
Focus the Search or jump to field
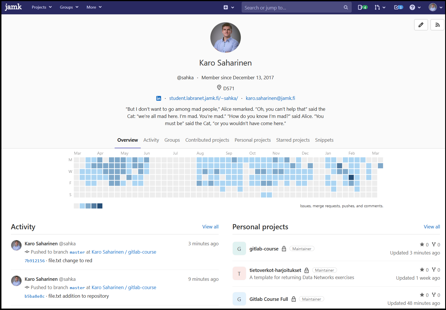(292, 8)
